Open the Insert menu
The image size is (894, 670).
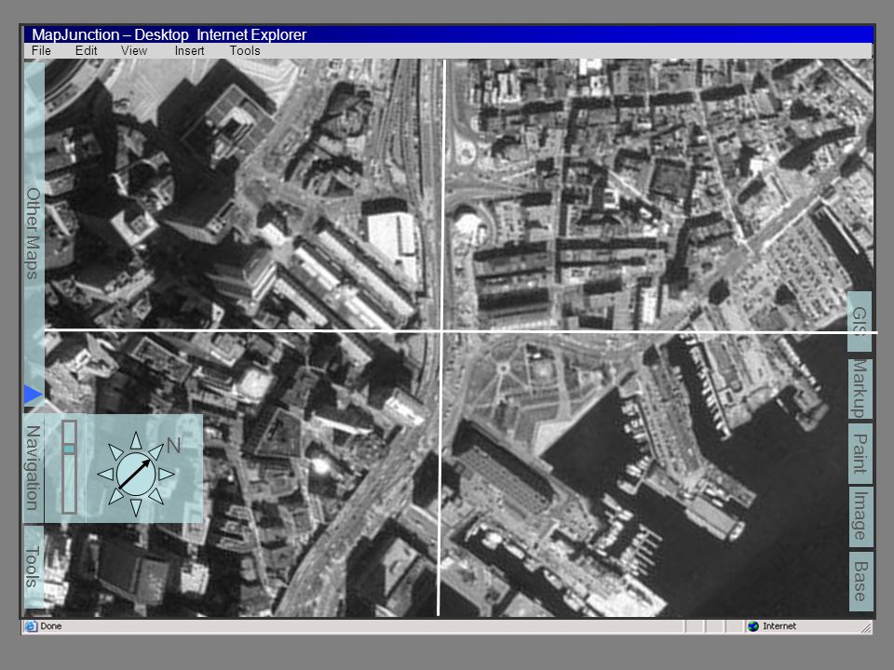tap(189, 50)
